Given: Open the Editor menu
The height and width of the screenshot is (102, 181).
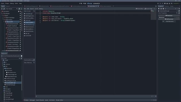Looking at the screenshot, I should coord(16,3).
